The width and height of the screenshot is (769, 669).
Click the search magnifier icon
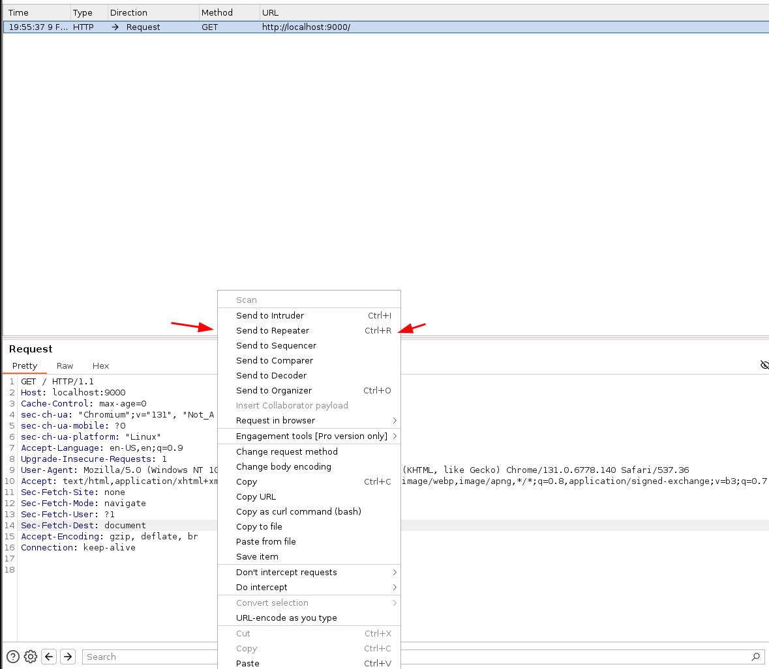click(755, 657)
